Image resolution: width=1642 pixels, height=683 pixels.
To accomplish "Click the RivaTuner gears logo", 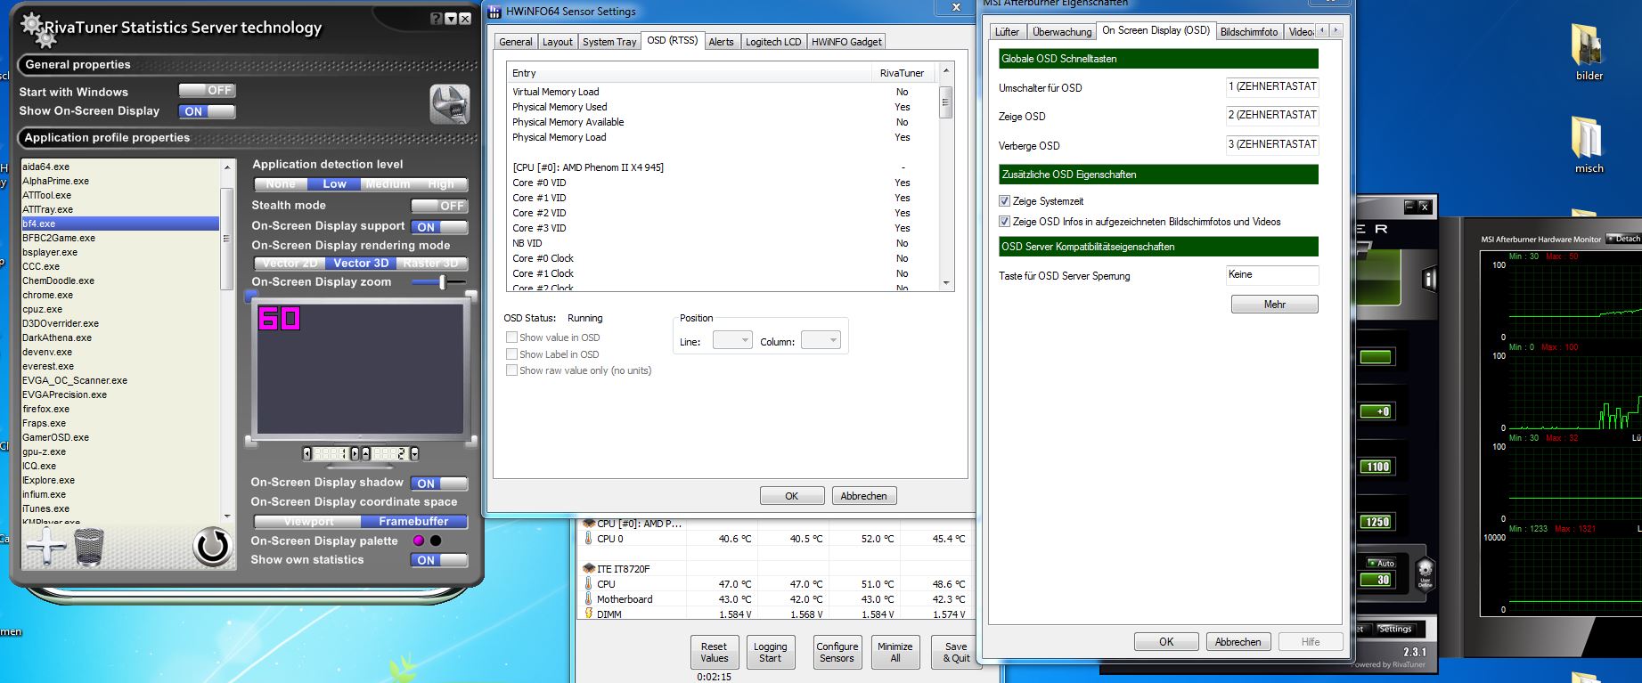I will pos(37,29).
